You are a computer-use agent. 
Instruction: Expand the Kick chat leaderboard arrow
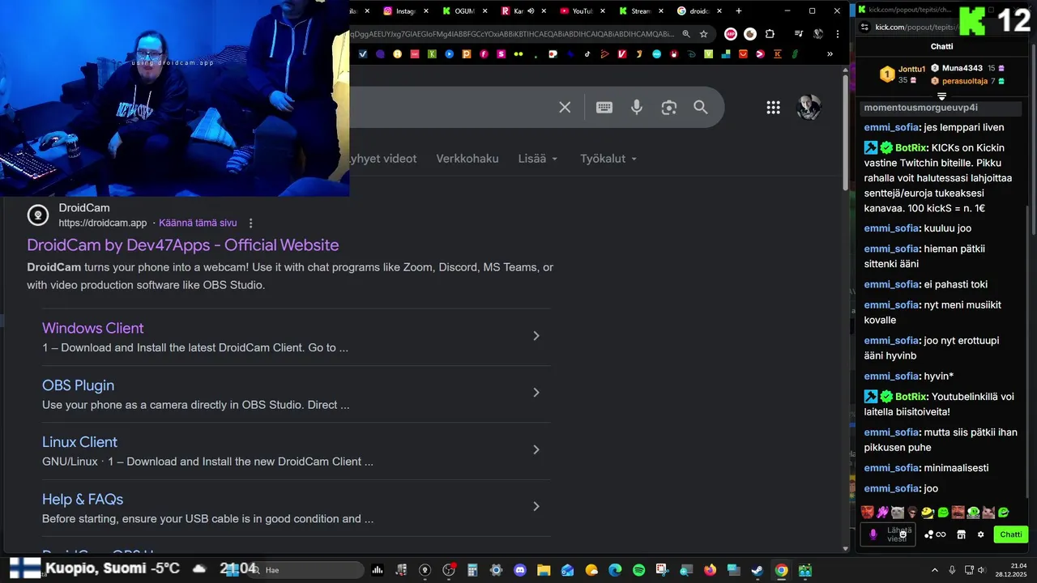pos(941,96)
